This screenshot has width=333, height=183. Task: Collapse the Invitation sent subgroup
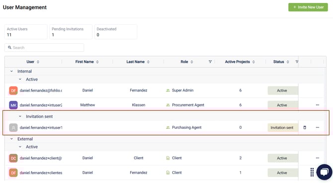(20, 116)
